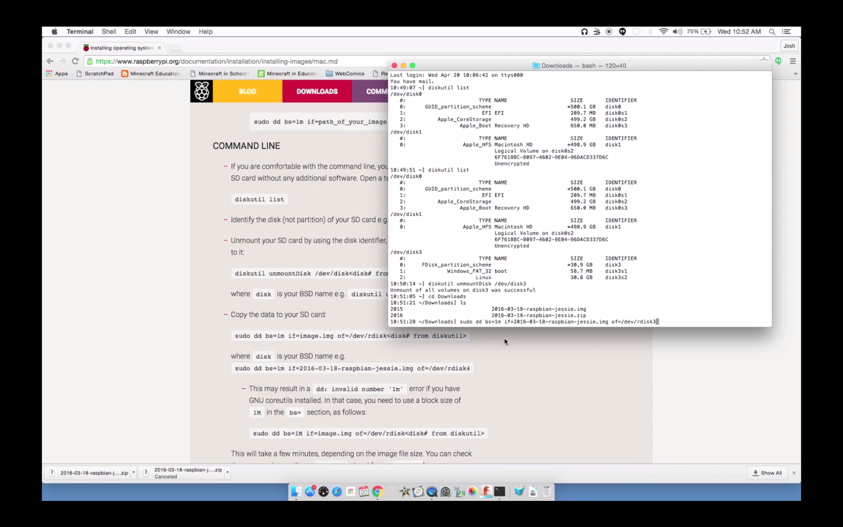This screenshot has height=527, width=843.
Task: Open QuickTime Player in the Dock
Action: 432,491
